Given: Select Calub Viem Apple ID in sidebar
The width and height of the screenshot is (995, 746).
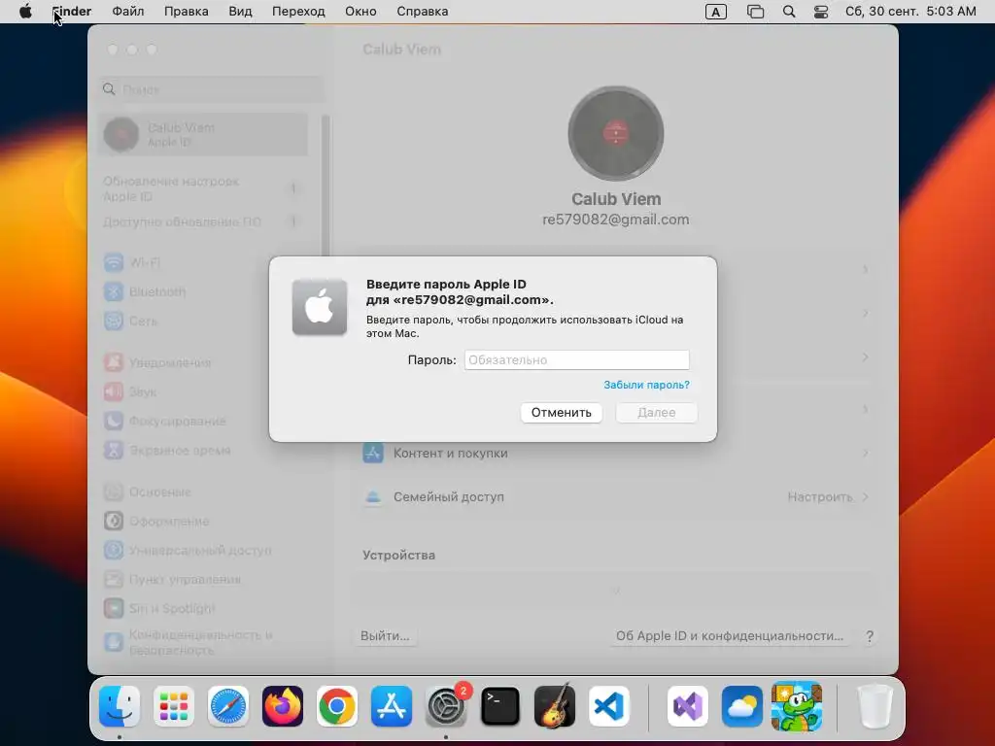Looking at the screenshot, I should click(204, 134).
